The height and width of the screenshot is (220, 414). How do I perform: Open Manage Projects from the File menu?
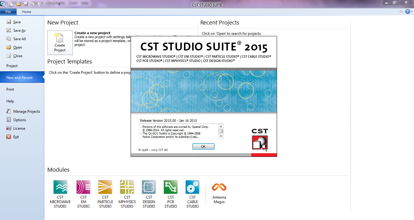click(x=23, y=112)
